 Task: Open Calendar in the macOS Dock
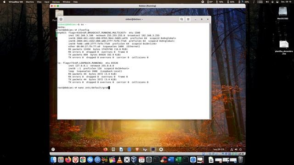click(141, 160)
